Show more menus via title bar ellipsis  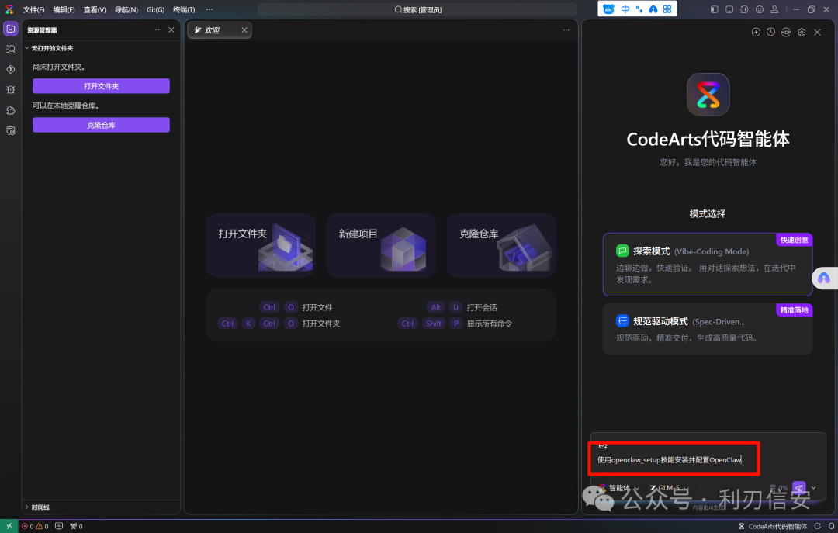pyautogui.click(x=209, y=9)
